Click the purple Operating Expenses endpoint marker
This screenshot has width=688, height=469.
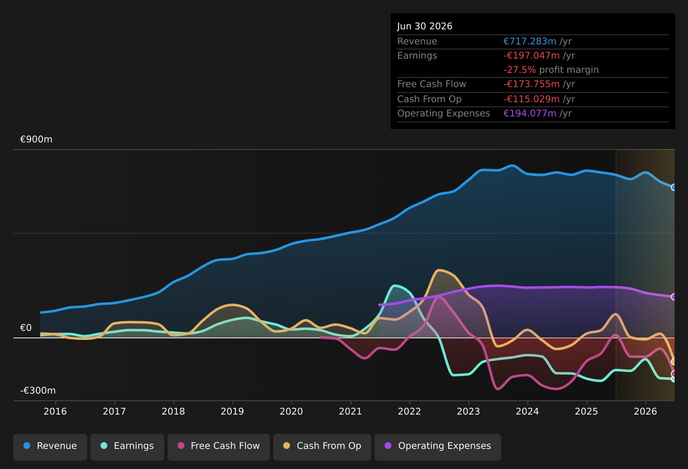(x=674, y=297)
